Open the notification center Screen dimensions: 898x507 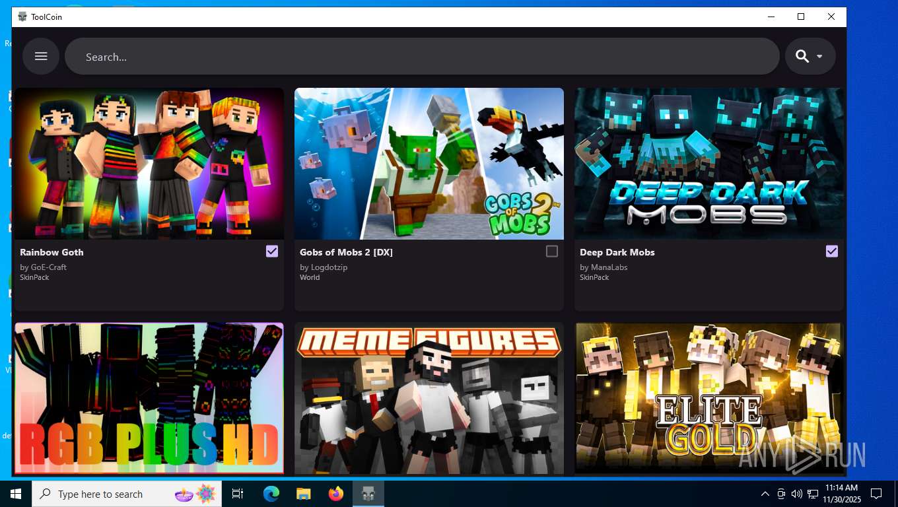(x=876, y=494)
